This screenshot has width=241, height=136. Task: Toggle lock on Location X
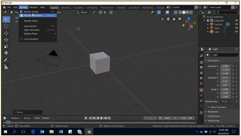(x=233, y=66)
